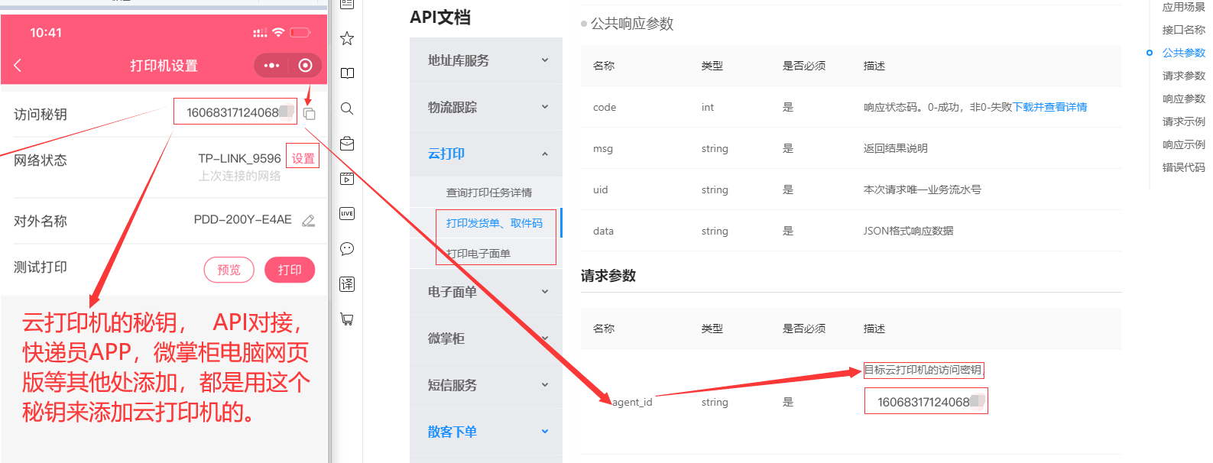Tap the battery icon in phone status bar
1213x463 pixels.
tap(300, 32)
